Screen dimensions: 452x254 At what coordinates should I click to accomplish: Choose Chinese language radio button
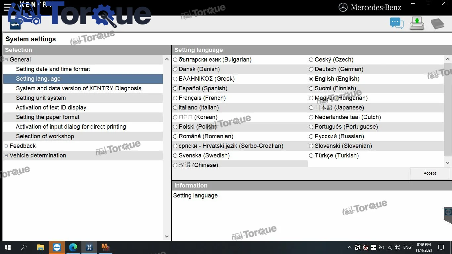(x=175, y=165)
